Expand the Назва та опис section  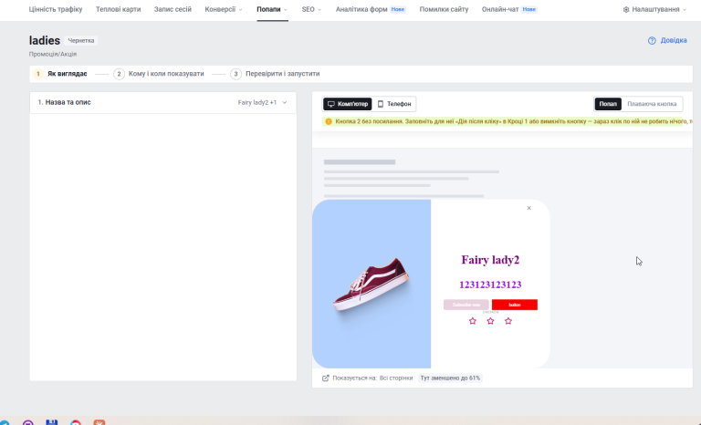[x=162, y=103]
